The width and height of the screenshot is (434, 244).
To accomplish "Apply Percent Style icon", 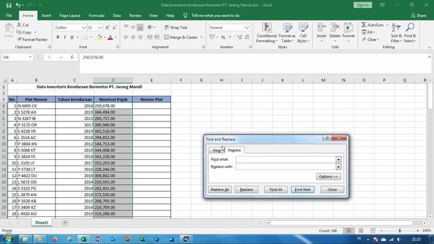I will [x=223, y=37].
